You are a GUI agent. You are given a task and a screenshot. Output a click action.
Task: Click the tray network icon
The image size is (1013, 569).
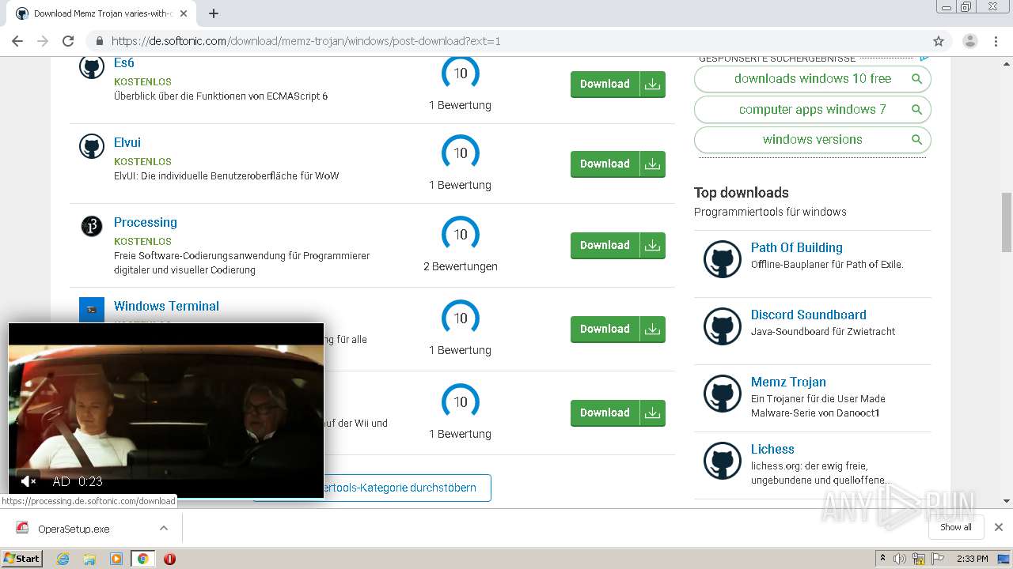(x=919, y=559)
